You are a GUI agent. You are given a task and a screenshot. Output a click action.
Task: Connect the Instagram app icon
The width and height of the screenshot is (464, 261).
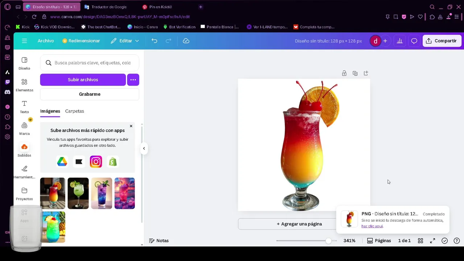coord(96,162)
